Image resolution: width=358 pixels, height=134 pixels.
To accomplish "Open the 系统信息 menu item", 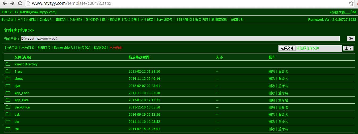I will click(x=131, y=20).
